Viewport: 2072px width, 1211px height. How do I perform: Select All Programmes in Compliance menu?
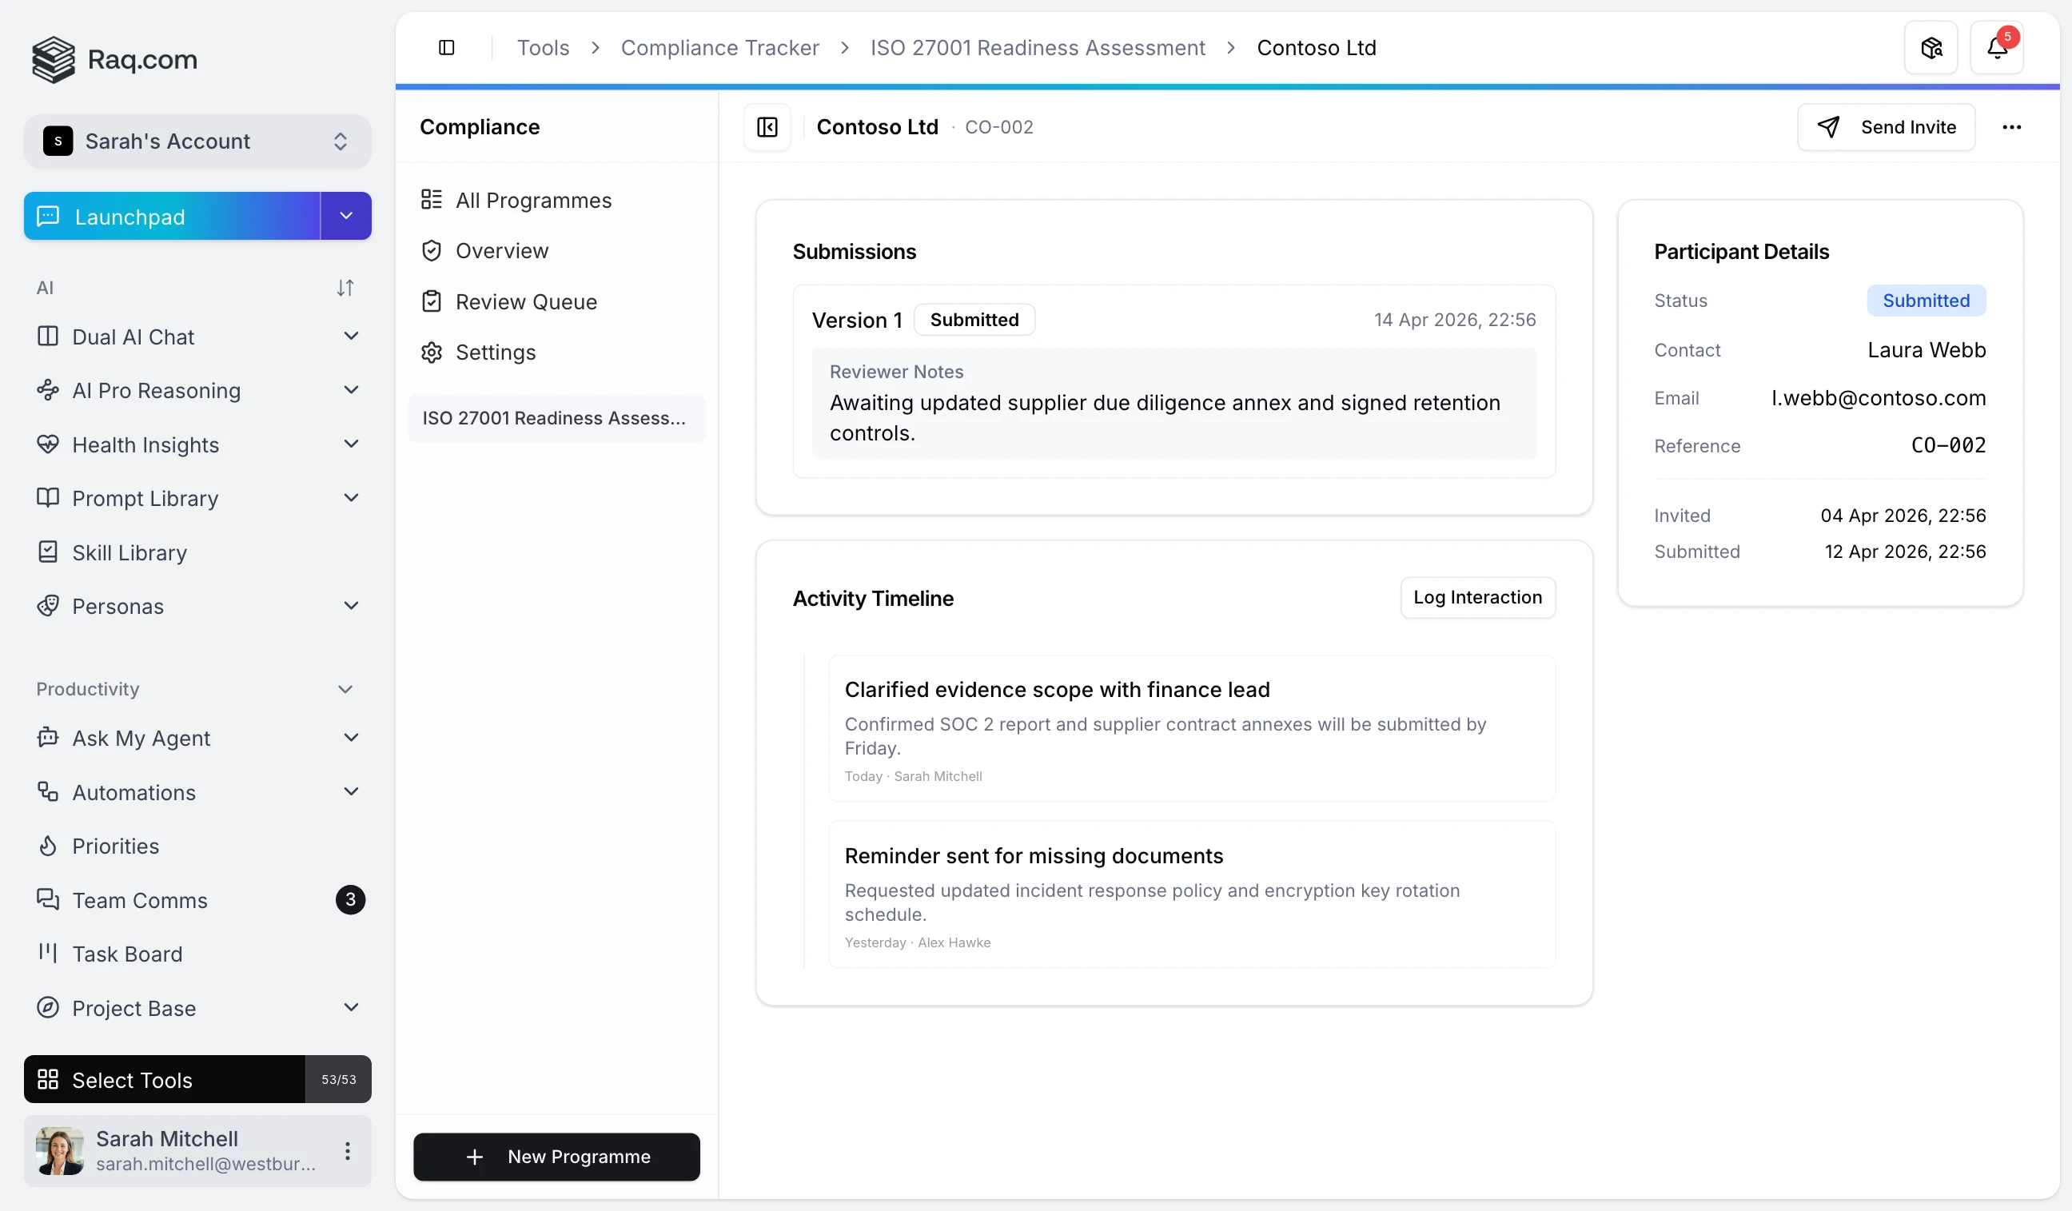(533, 200)
